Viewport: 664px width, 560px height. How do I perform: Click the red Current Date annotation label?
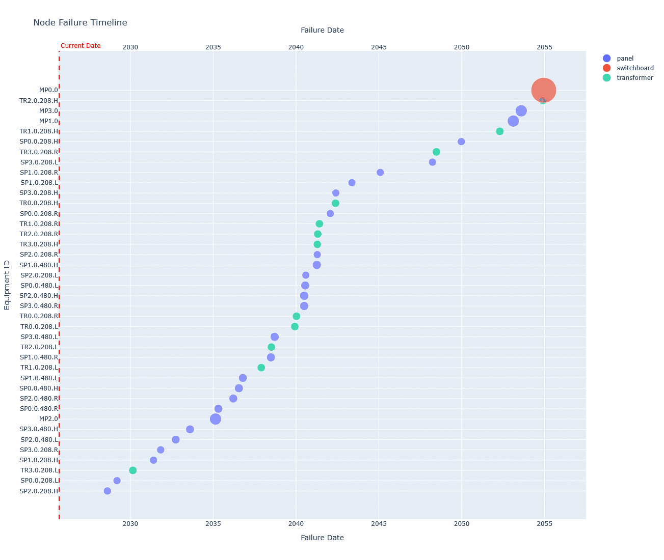(x=81, y=46)
